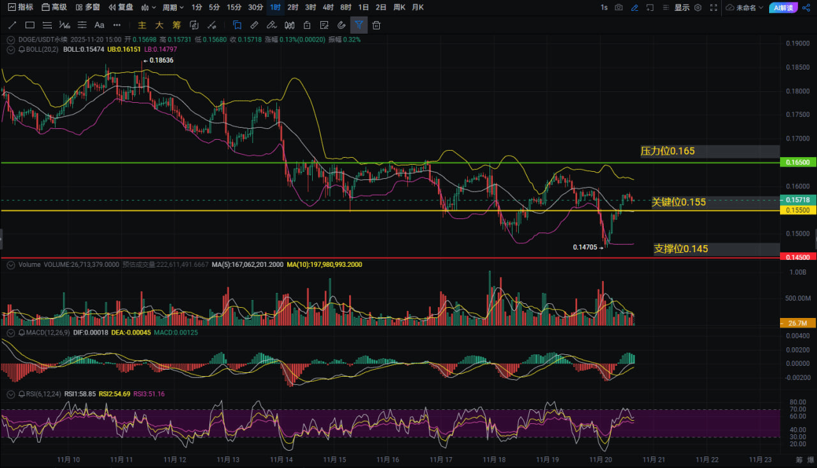Pick the rectangle shape drawing tool
Screen dimensions: 817x468
click(x=30, y=26)
